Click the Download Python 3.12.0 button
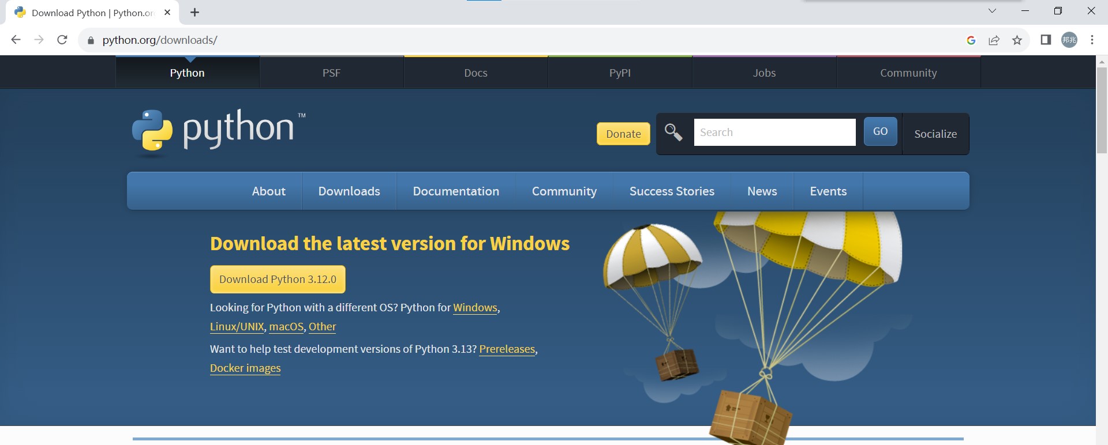 coord(278,279)
